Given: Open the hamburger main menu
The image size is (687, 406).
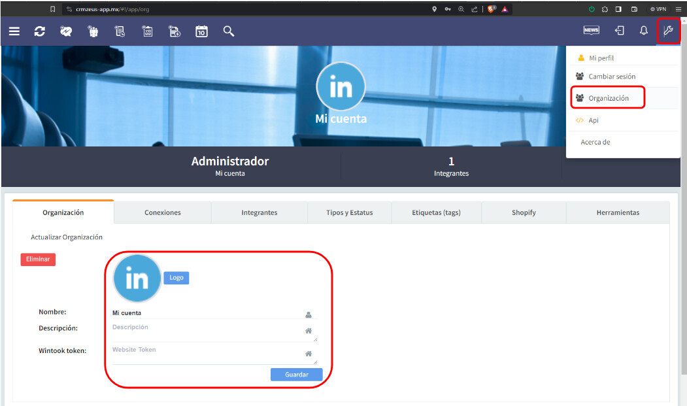Looking at the screenshot, I should pyautogui.click(x=14, y=31).
